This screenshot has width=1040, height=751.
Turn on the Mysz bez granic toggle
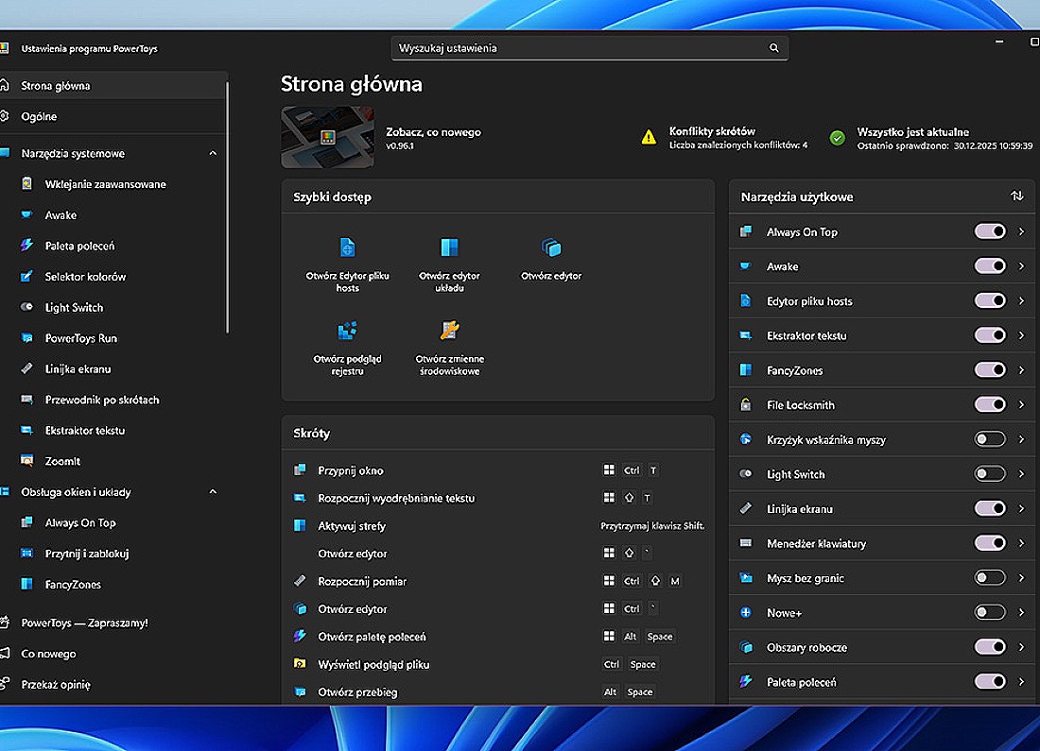[x=989, y=578]
